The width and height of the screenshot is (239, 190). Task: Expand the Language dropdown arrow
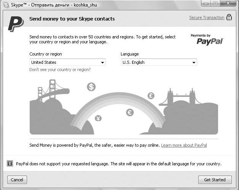click(x=194, y=62)
